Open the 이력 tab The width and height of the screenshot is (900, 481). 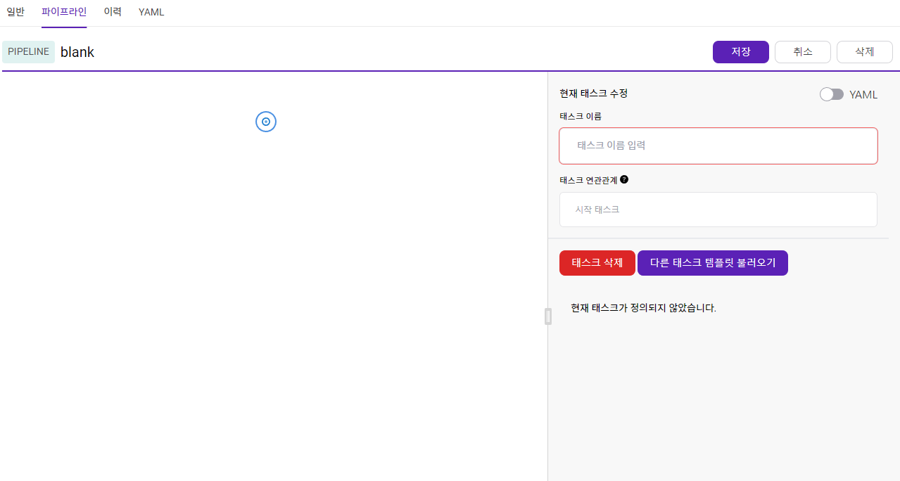pos(113,12)
